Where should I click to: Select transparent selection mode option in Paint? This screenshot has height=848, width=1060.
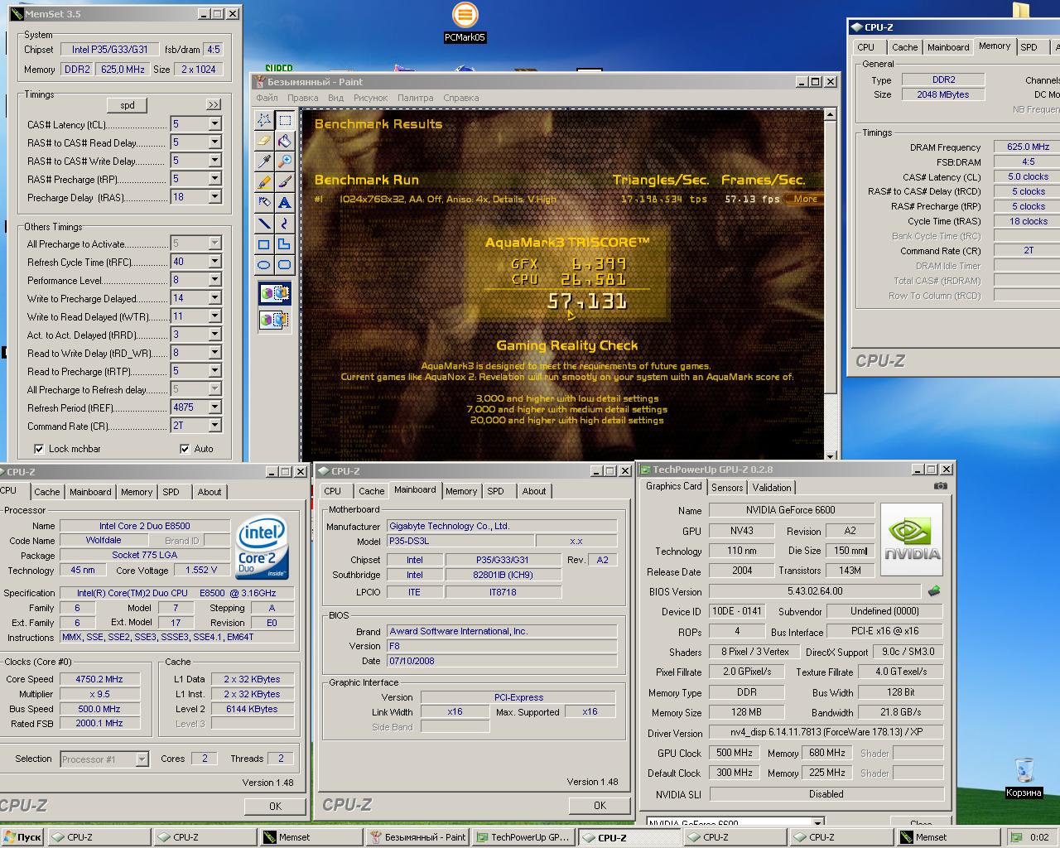pos(274,320)
